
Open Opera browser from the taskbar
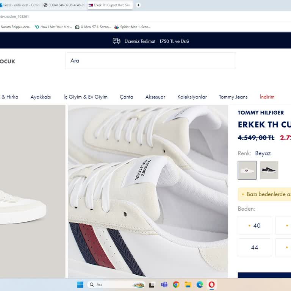[211, 285]
